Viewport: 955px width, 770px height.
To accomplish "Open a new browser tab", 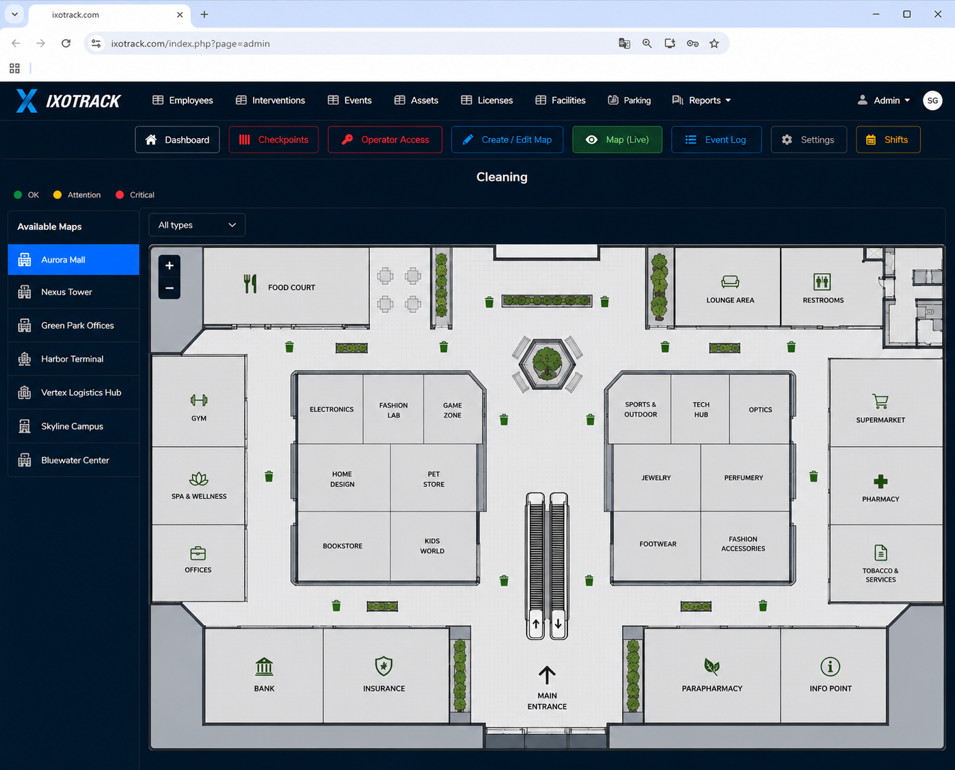I will coord(204,14).
